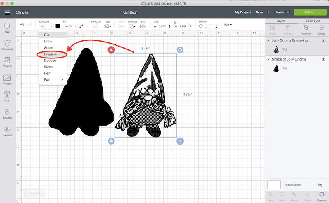The image size is (329, 203).
Task: Collapse the Jolly Gnome Engraving group
Action: click(269, 40)
